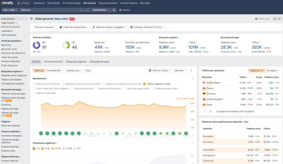
Task: Switch to Búsqueda orgánica tab
Action: tap(76, 62)
